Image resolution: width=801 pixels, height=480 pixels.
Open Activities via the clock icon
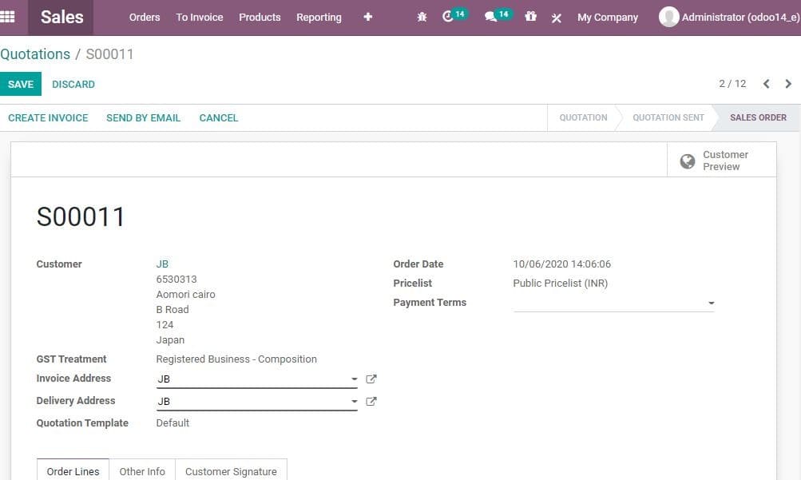449,17
